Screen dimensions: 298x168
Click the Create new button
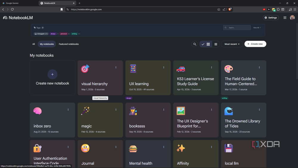coord(255,44)
